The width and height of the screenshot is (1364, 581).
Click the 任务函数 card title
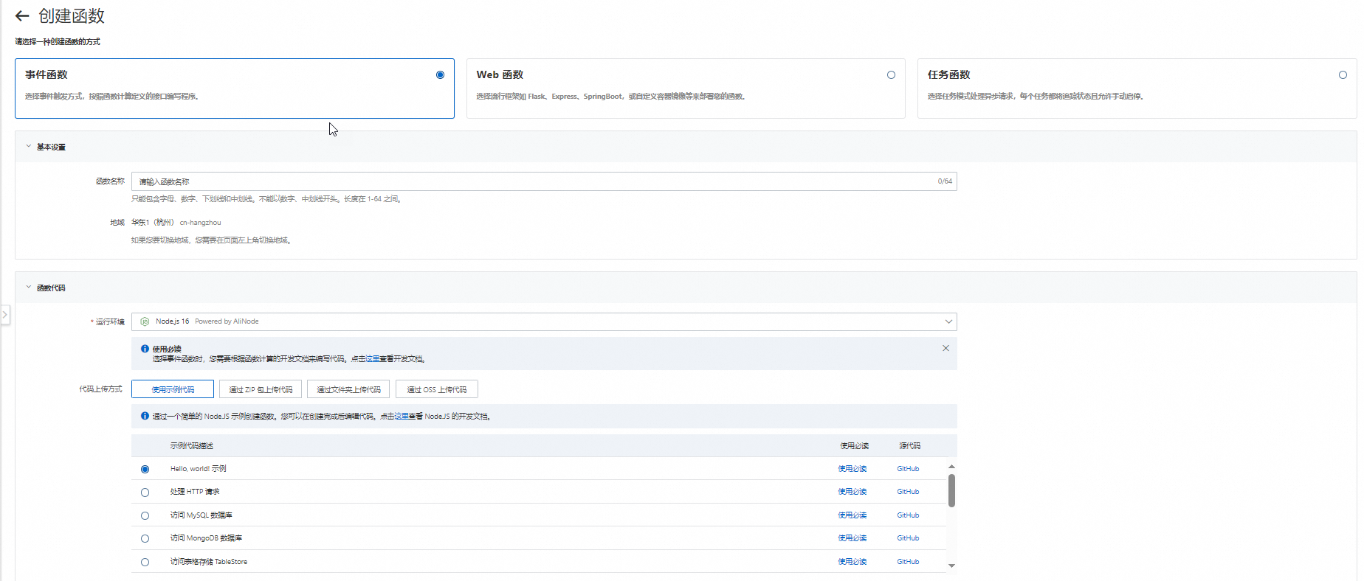click(948, 74)
